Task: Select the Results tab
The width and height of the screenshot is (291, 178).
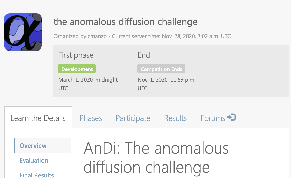Action: click(175, 118)
